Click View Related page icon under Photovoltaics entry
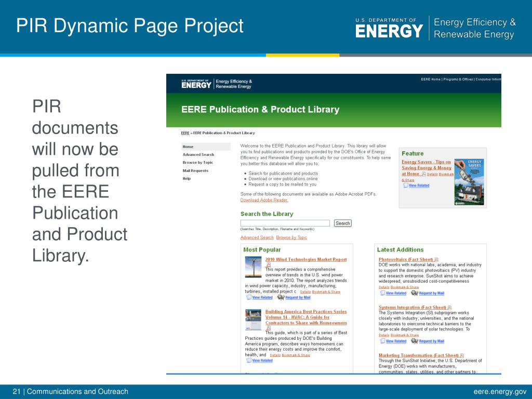Image resolution: width=532 pixels, height=399 pixels. point(382,293)
